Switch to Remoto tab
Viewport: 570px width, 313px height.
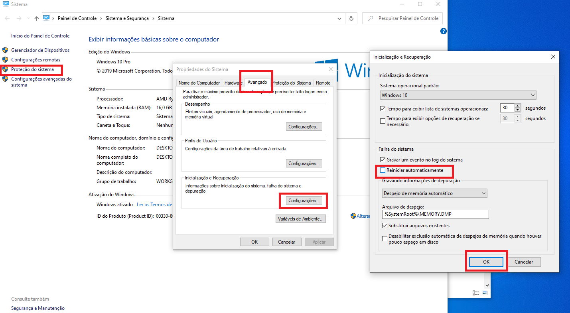click(323, 83)
